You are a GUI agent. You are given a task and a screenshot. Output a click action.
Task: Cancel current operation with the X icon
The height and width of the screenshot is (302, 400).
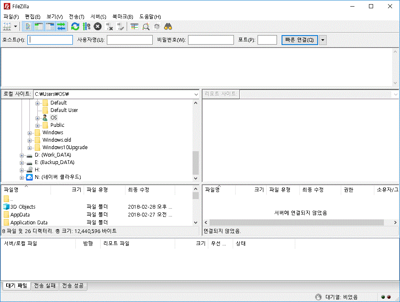coord(97,26)
